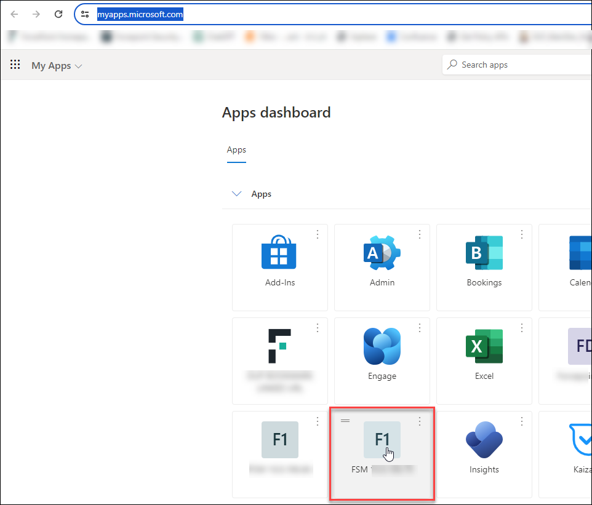592x505 pixels.
Task: Expand the My Apps dropdown
Action: coord(57,66)
